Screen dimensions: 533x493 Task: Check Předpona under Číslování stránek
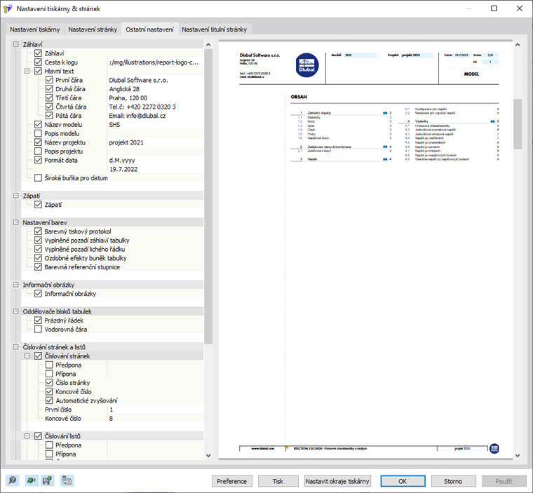[x=49, y=365]
